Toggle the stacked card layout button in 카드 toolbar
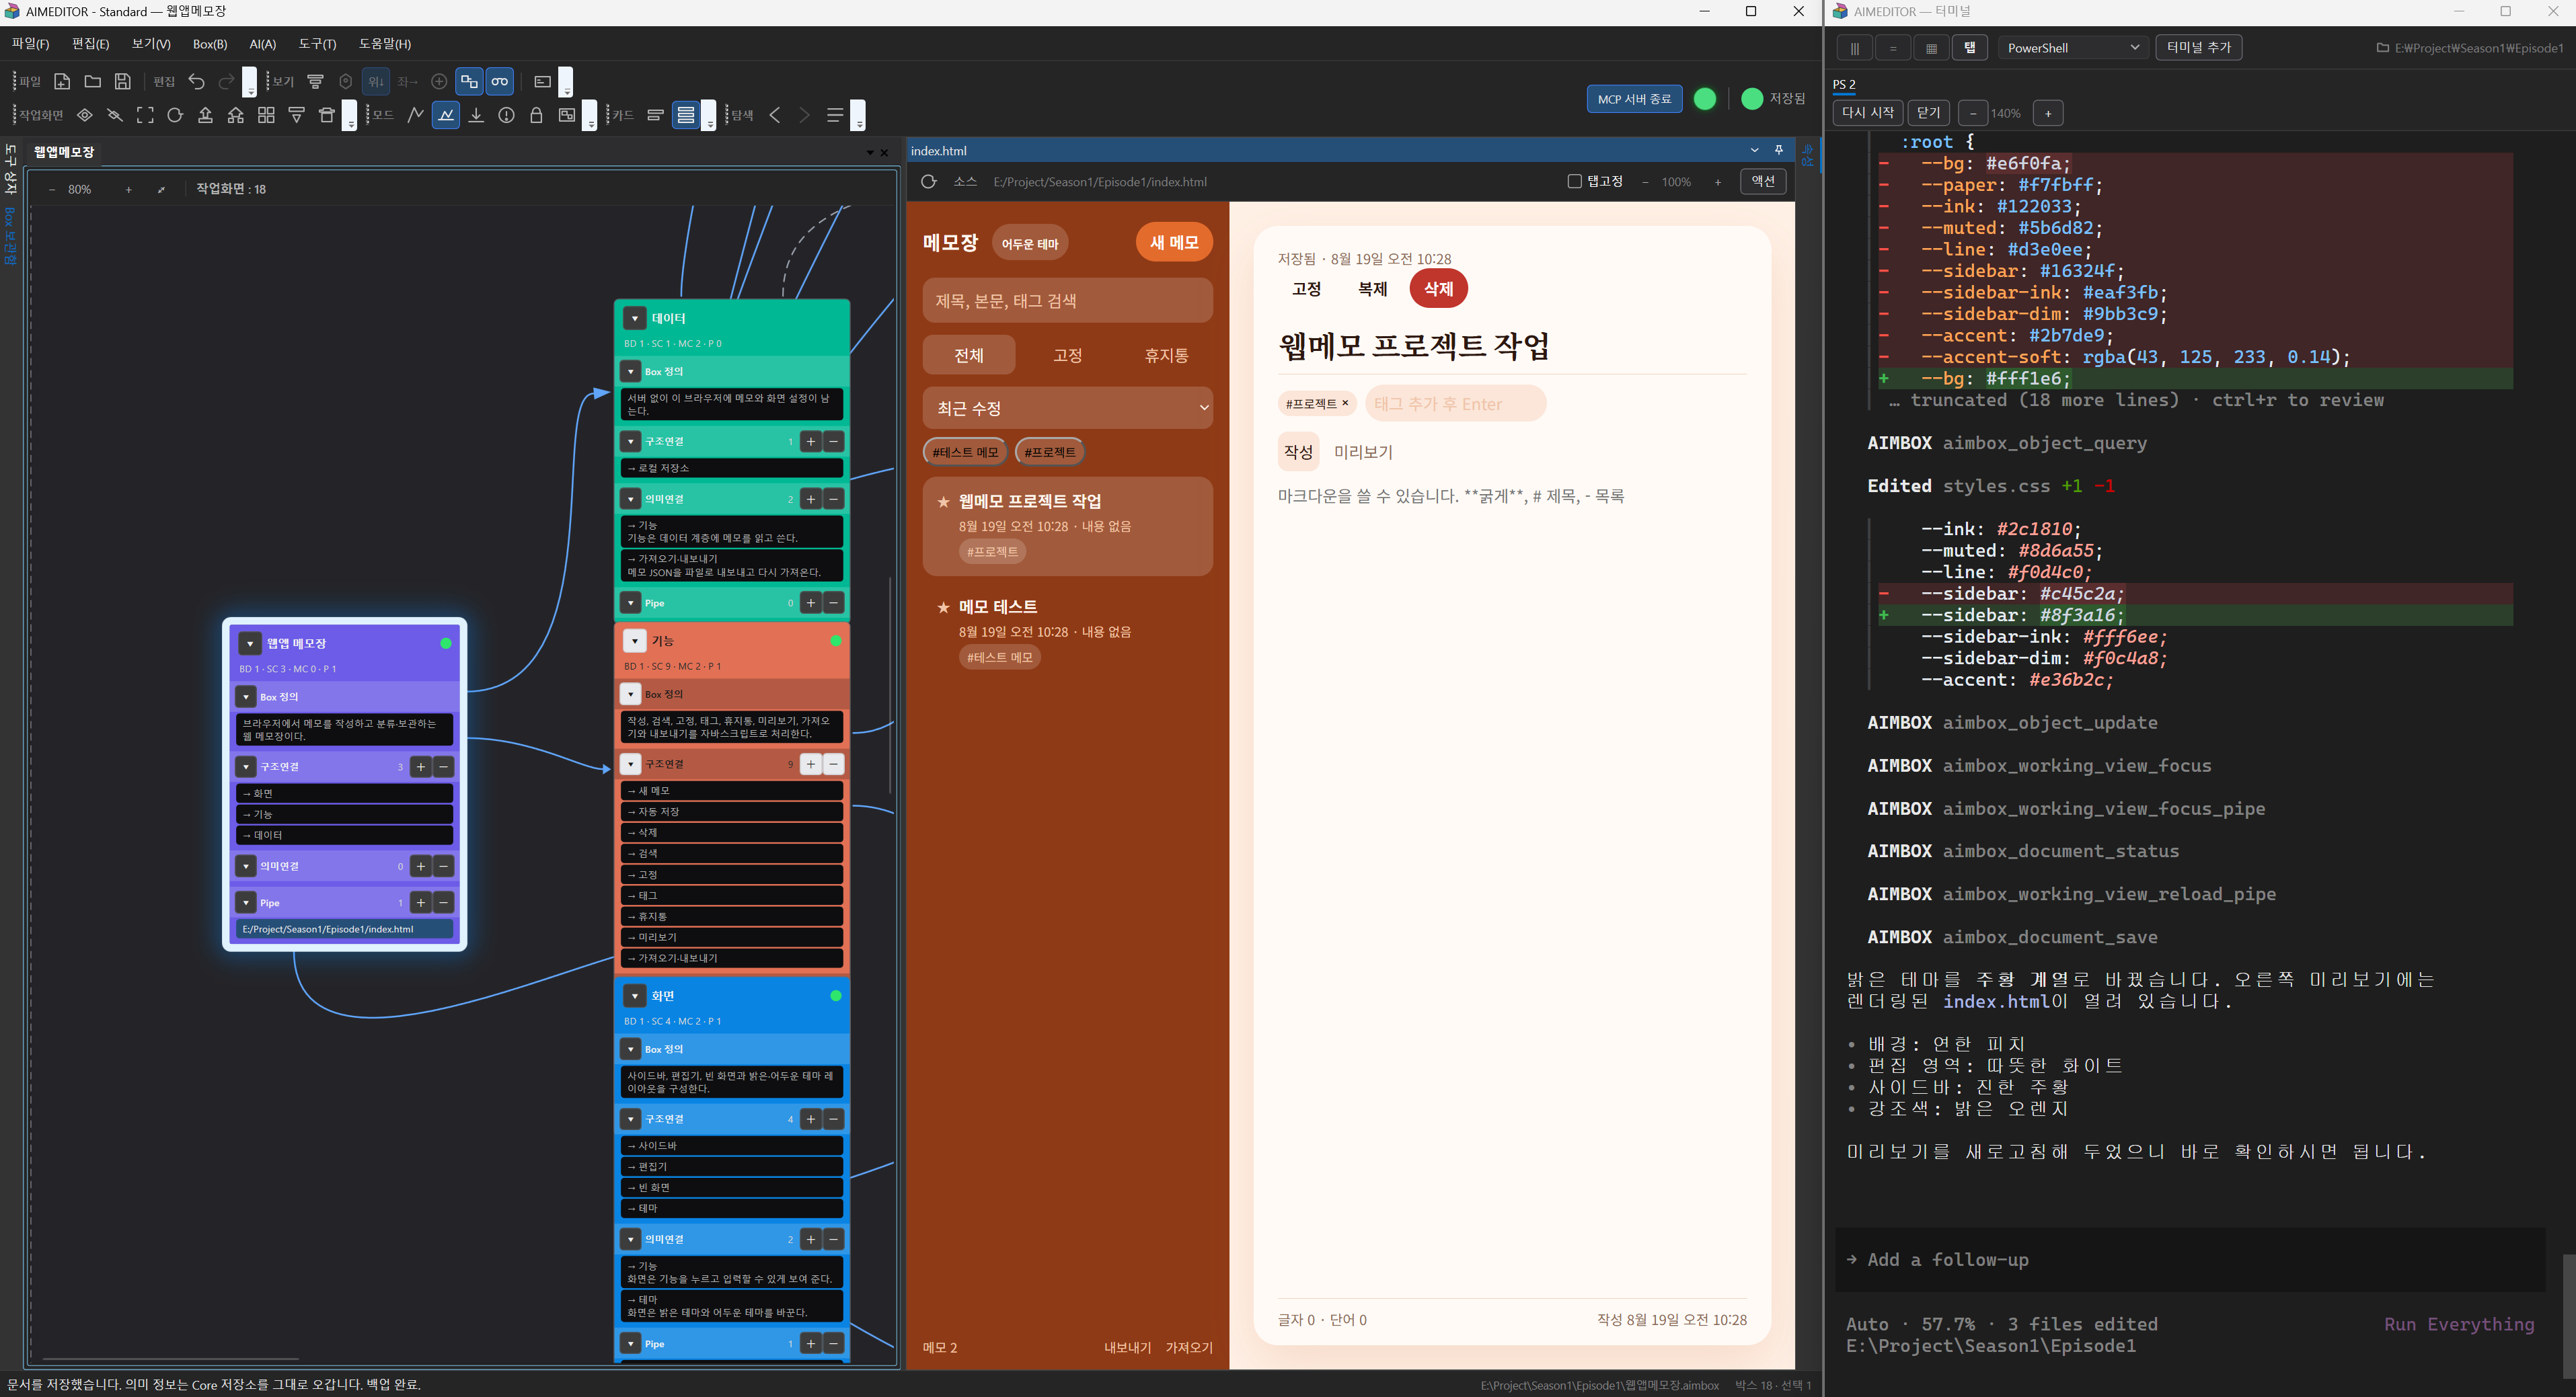 [x=686, y=115]
